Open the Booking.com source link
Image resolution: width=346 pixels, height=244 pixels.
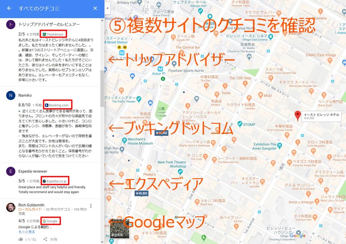(57, 105)
